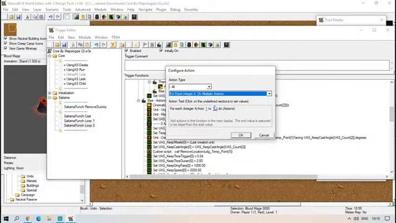This screenshot has width=396, height=223.
Task: Confirm Configure Action with OK
Action: [x=241, y=135]
